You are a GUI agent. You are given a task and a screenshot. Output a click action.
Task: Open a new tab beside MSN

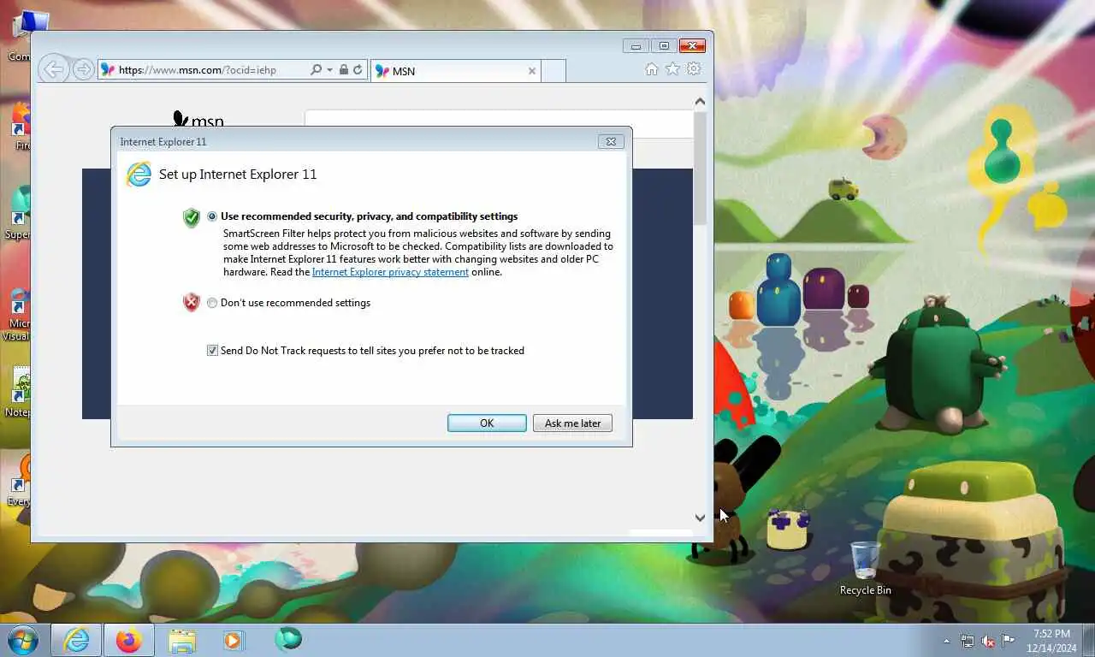(553, 71)
